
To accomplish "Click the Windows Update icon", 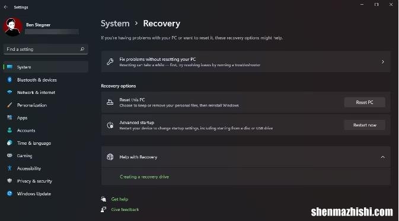I will [x=9, y=193].
